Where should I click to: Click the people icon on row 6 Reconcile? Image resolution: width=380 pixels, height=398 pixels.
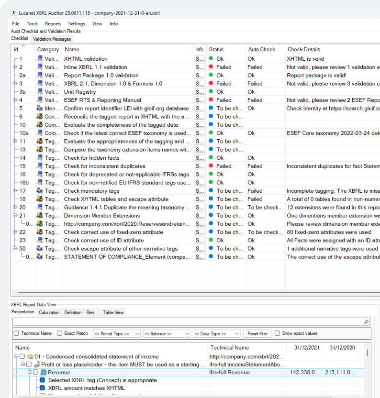[x=40, y=117]
